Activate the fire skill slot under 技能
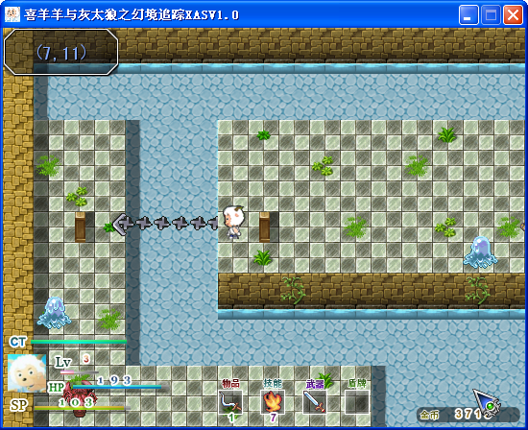This screenshot has height=430, width=528. click(x=273, y=402)
